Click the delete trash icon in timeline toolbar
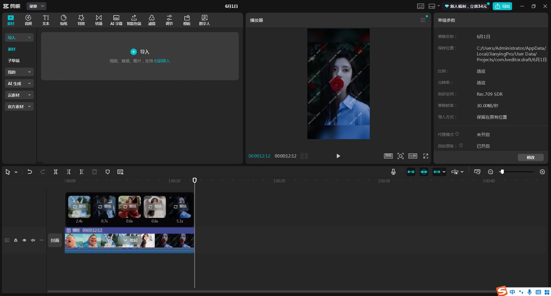 94,172
